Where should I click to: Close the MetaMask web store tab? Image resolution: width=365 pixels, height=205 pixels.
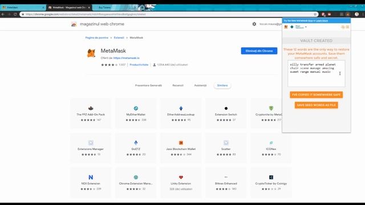pos(89,7)
